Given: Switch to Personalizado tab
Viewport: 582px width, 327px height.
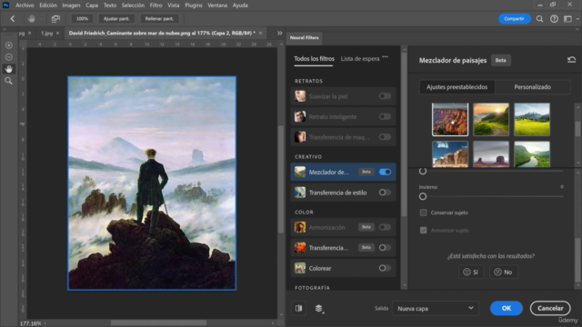Looking at the screenshot, I should [532, 87].
